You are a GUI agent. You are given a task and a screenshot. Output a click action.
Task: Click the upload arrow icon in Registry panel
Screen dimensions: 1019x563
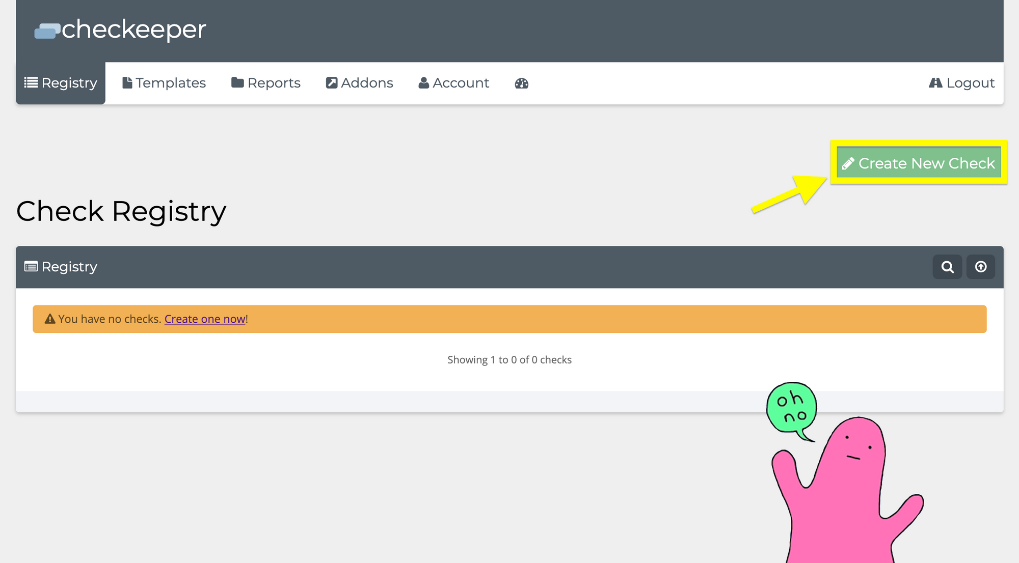981,267
